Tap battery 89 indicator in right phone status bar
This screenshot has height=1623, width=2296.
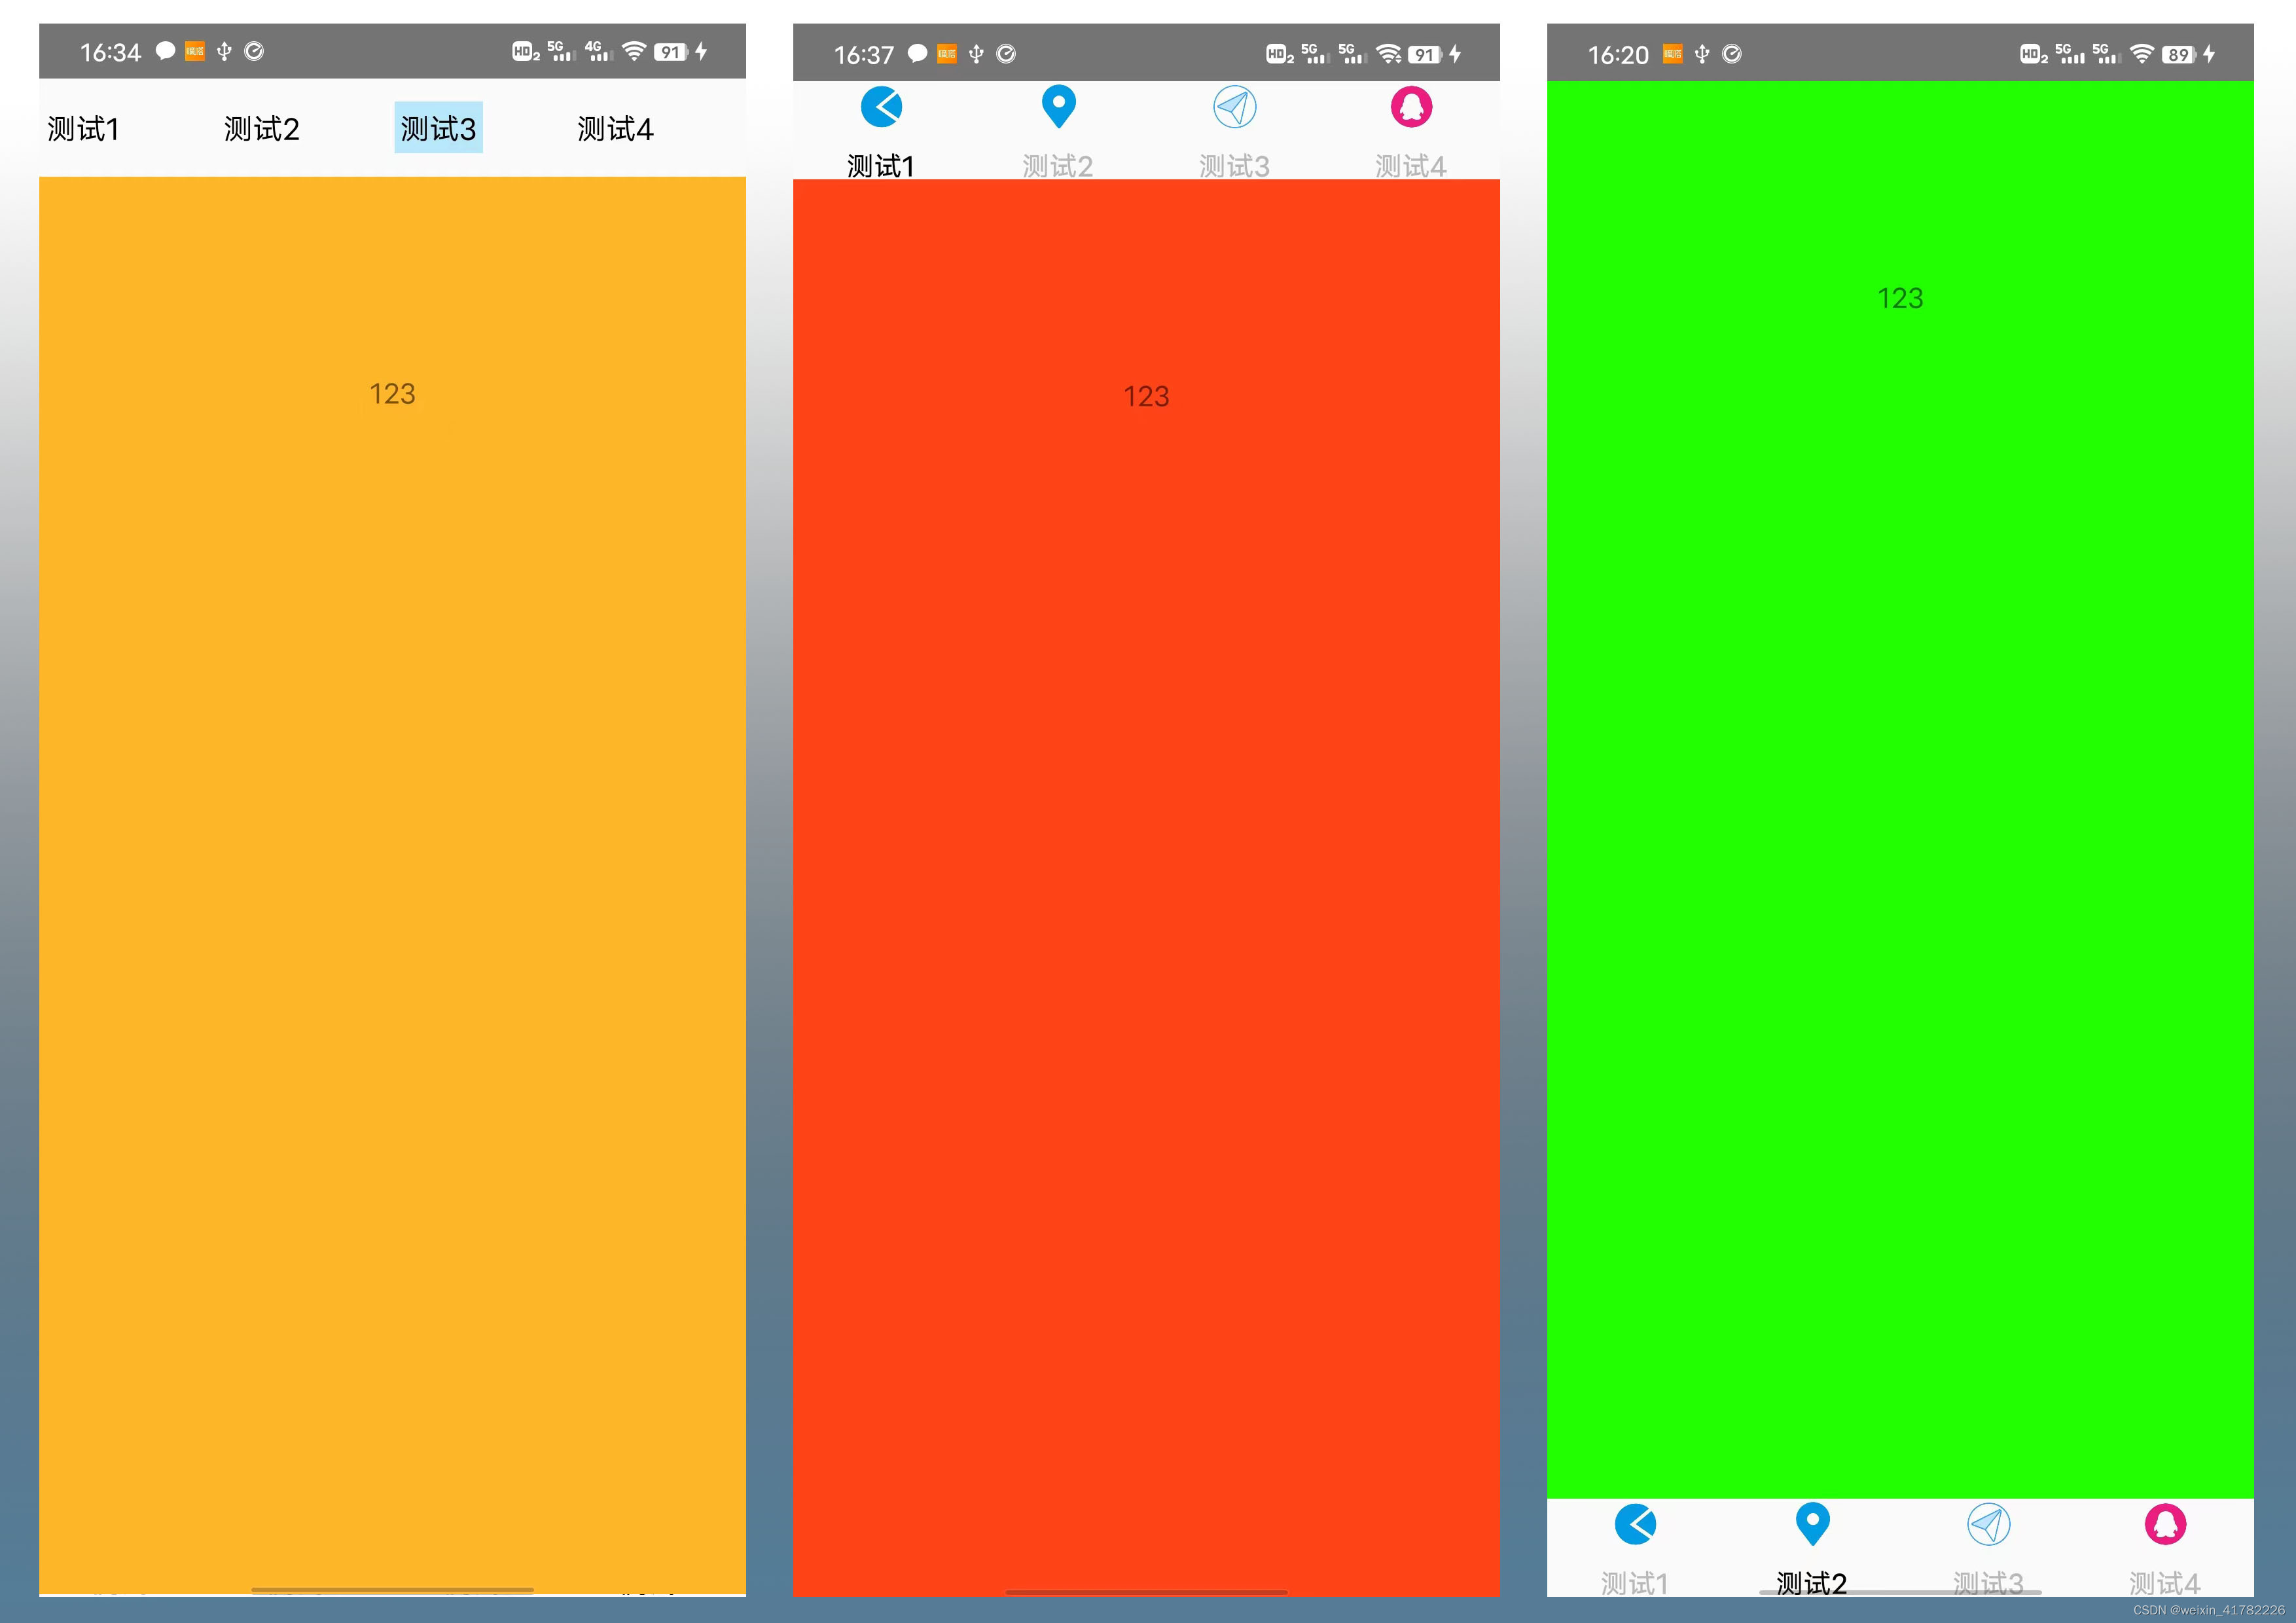[x=2180, y=55]
